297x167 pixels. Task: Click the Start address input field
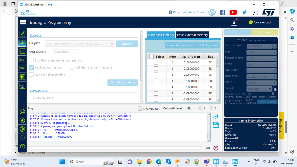click(x=65, y=52)
